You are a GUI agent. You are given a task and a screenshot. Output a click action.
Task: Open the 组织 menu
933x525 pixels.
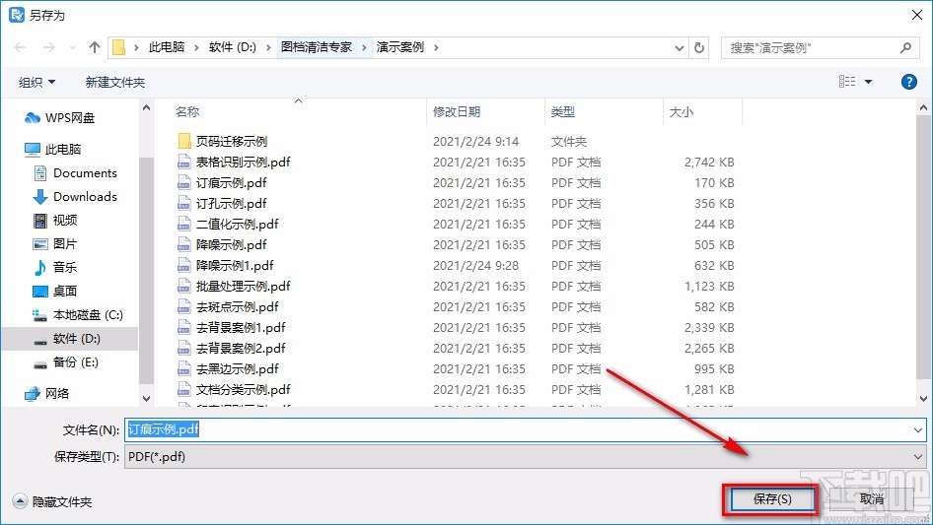36,82
